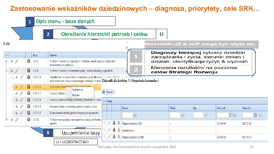This screenshot has width=274, height=154.
Task: Download Diagnoza dziedziny za 2015 file
Action: coord(119,137)
